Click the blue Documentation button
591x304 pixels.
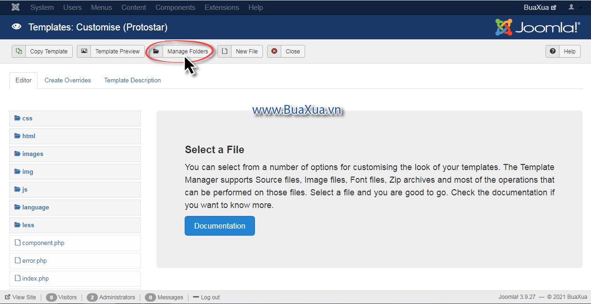point(220,226)
